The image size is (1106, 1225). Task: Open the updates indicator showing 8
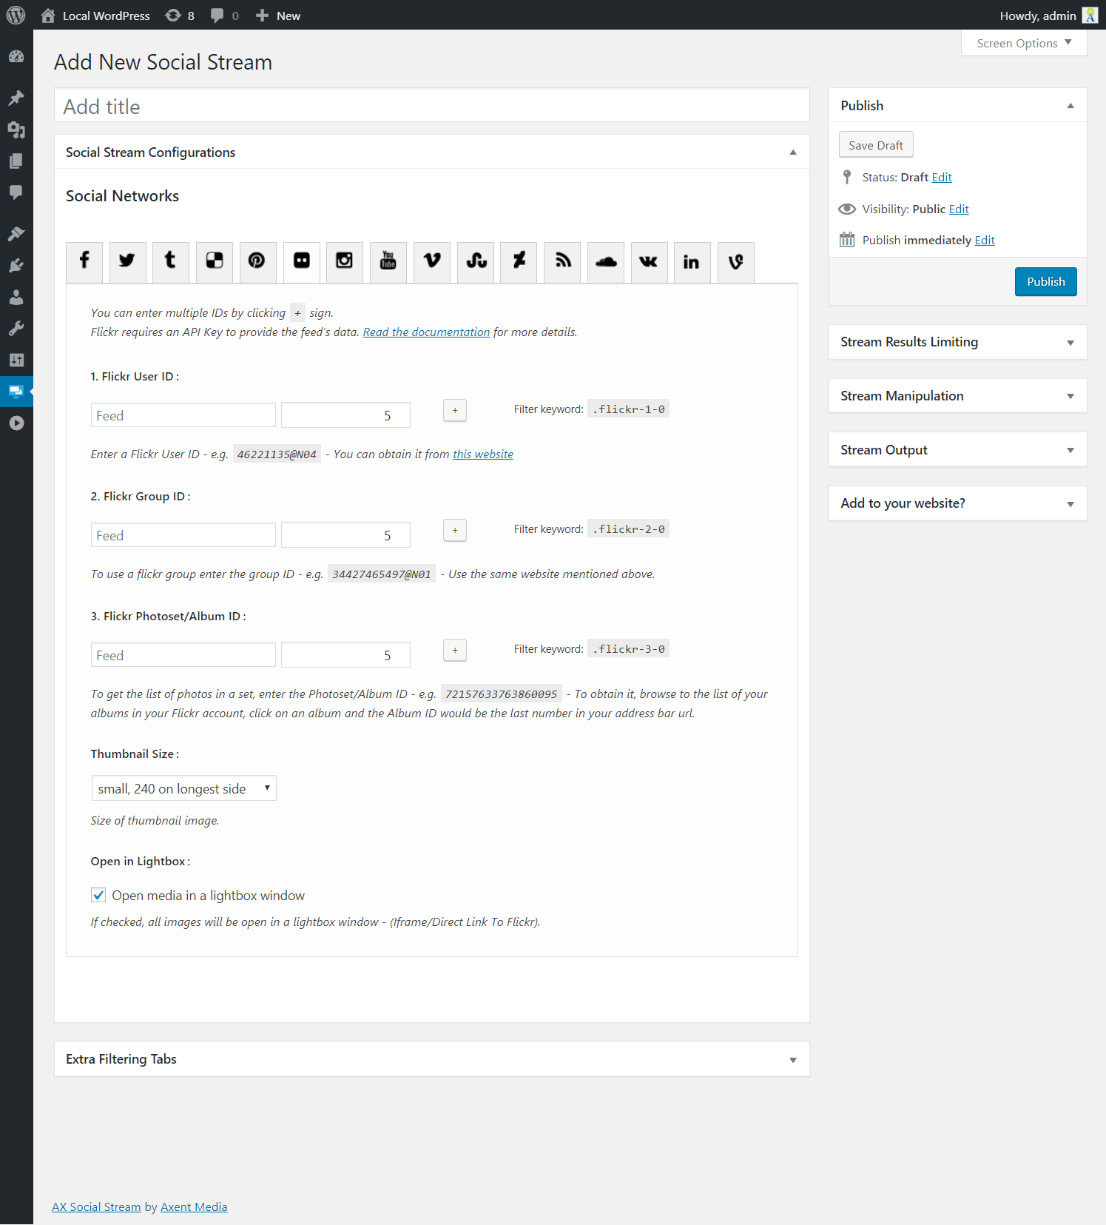[180, 15]
